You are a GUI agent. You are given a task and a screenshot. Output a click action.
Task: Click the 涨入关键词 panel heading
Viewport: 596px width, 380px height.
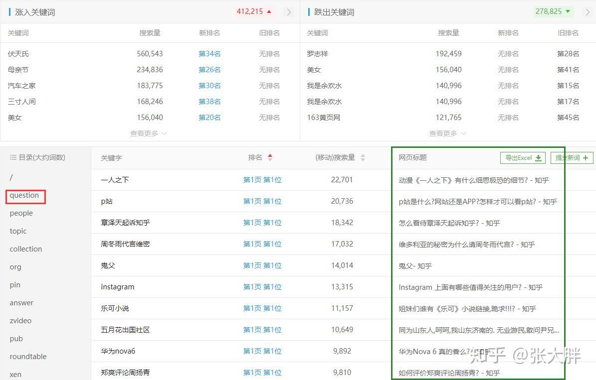click(35, 12)
